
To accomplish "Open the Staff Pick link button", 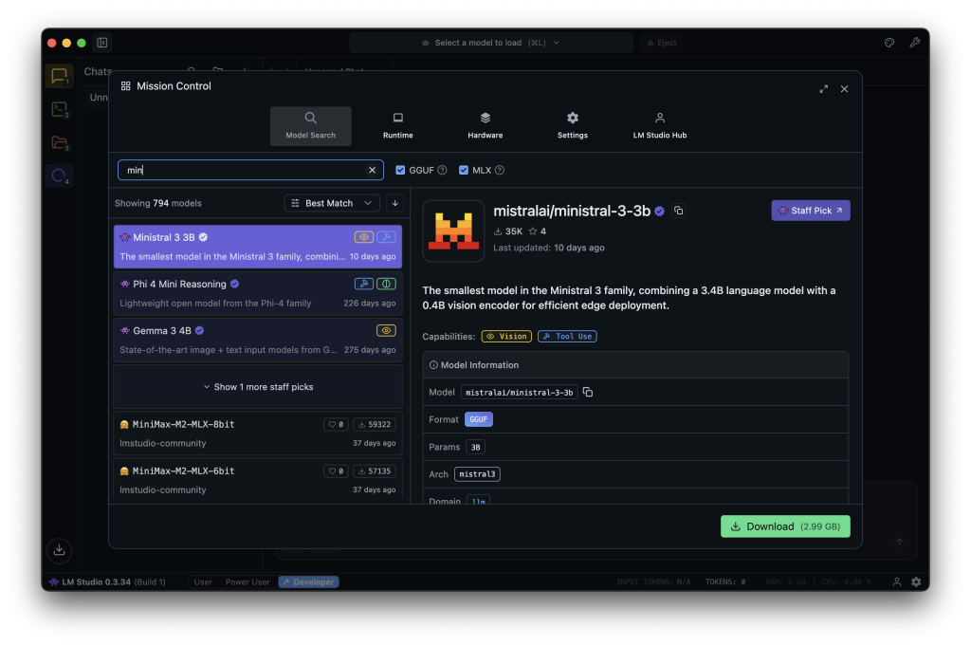I will coord(810,211).
